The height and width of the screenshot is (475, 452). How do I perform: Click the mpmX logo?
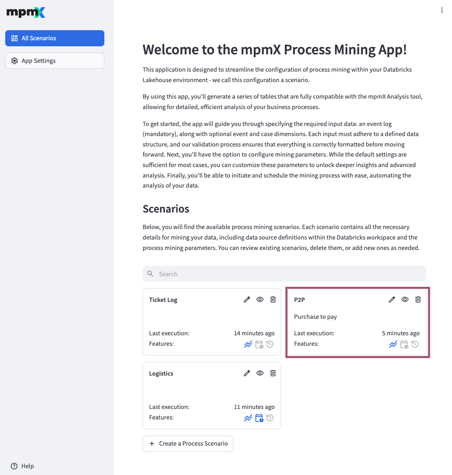pyautogui.click(x=26, y=12)
